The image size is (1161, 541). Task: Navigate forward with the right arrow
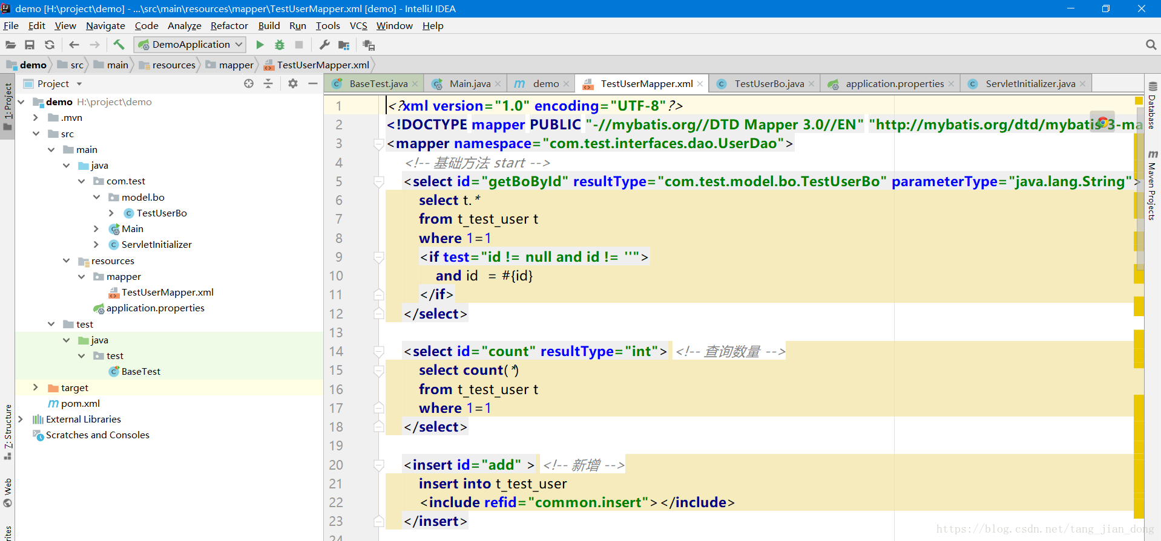click(94, 45)
